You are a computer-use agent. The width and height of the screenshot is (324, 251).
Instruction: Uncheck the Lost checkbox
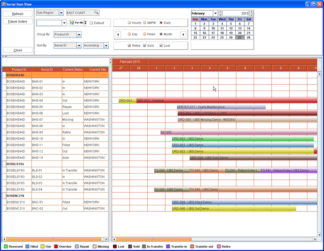pos(161,46)
